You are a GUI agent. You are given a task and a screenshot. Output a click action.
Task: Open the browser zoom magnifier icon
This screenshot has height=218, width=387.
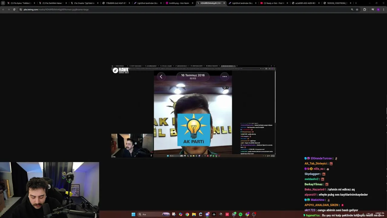click(352, 9)
